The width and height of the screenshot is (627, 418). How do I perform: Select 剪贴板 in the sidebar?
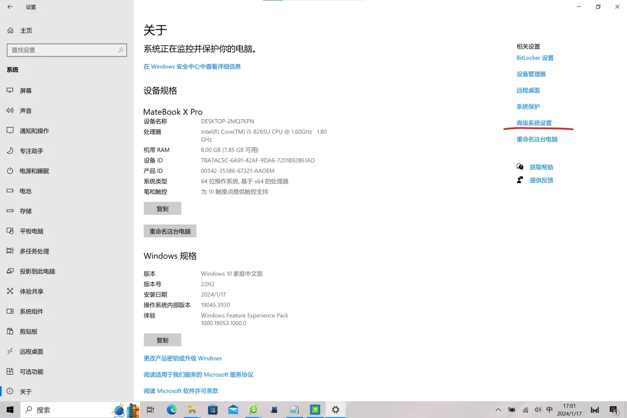pyautogui.click(x=67, y=331)
